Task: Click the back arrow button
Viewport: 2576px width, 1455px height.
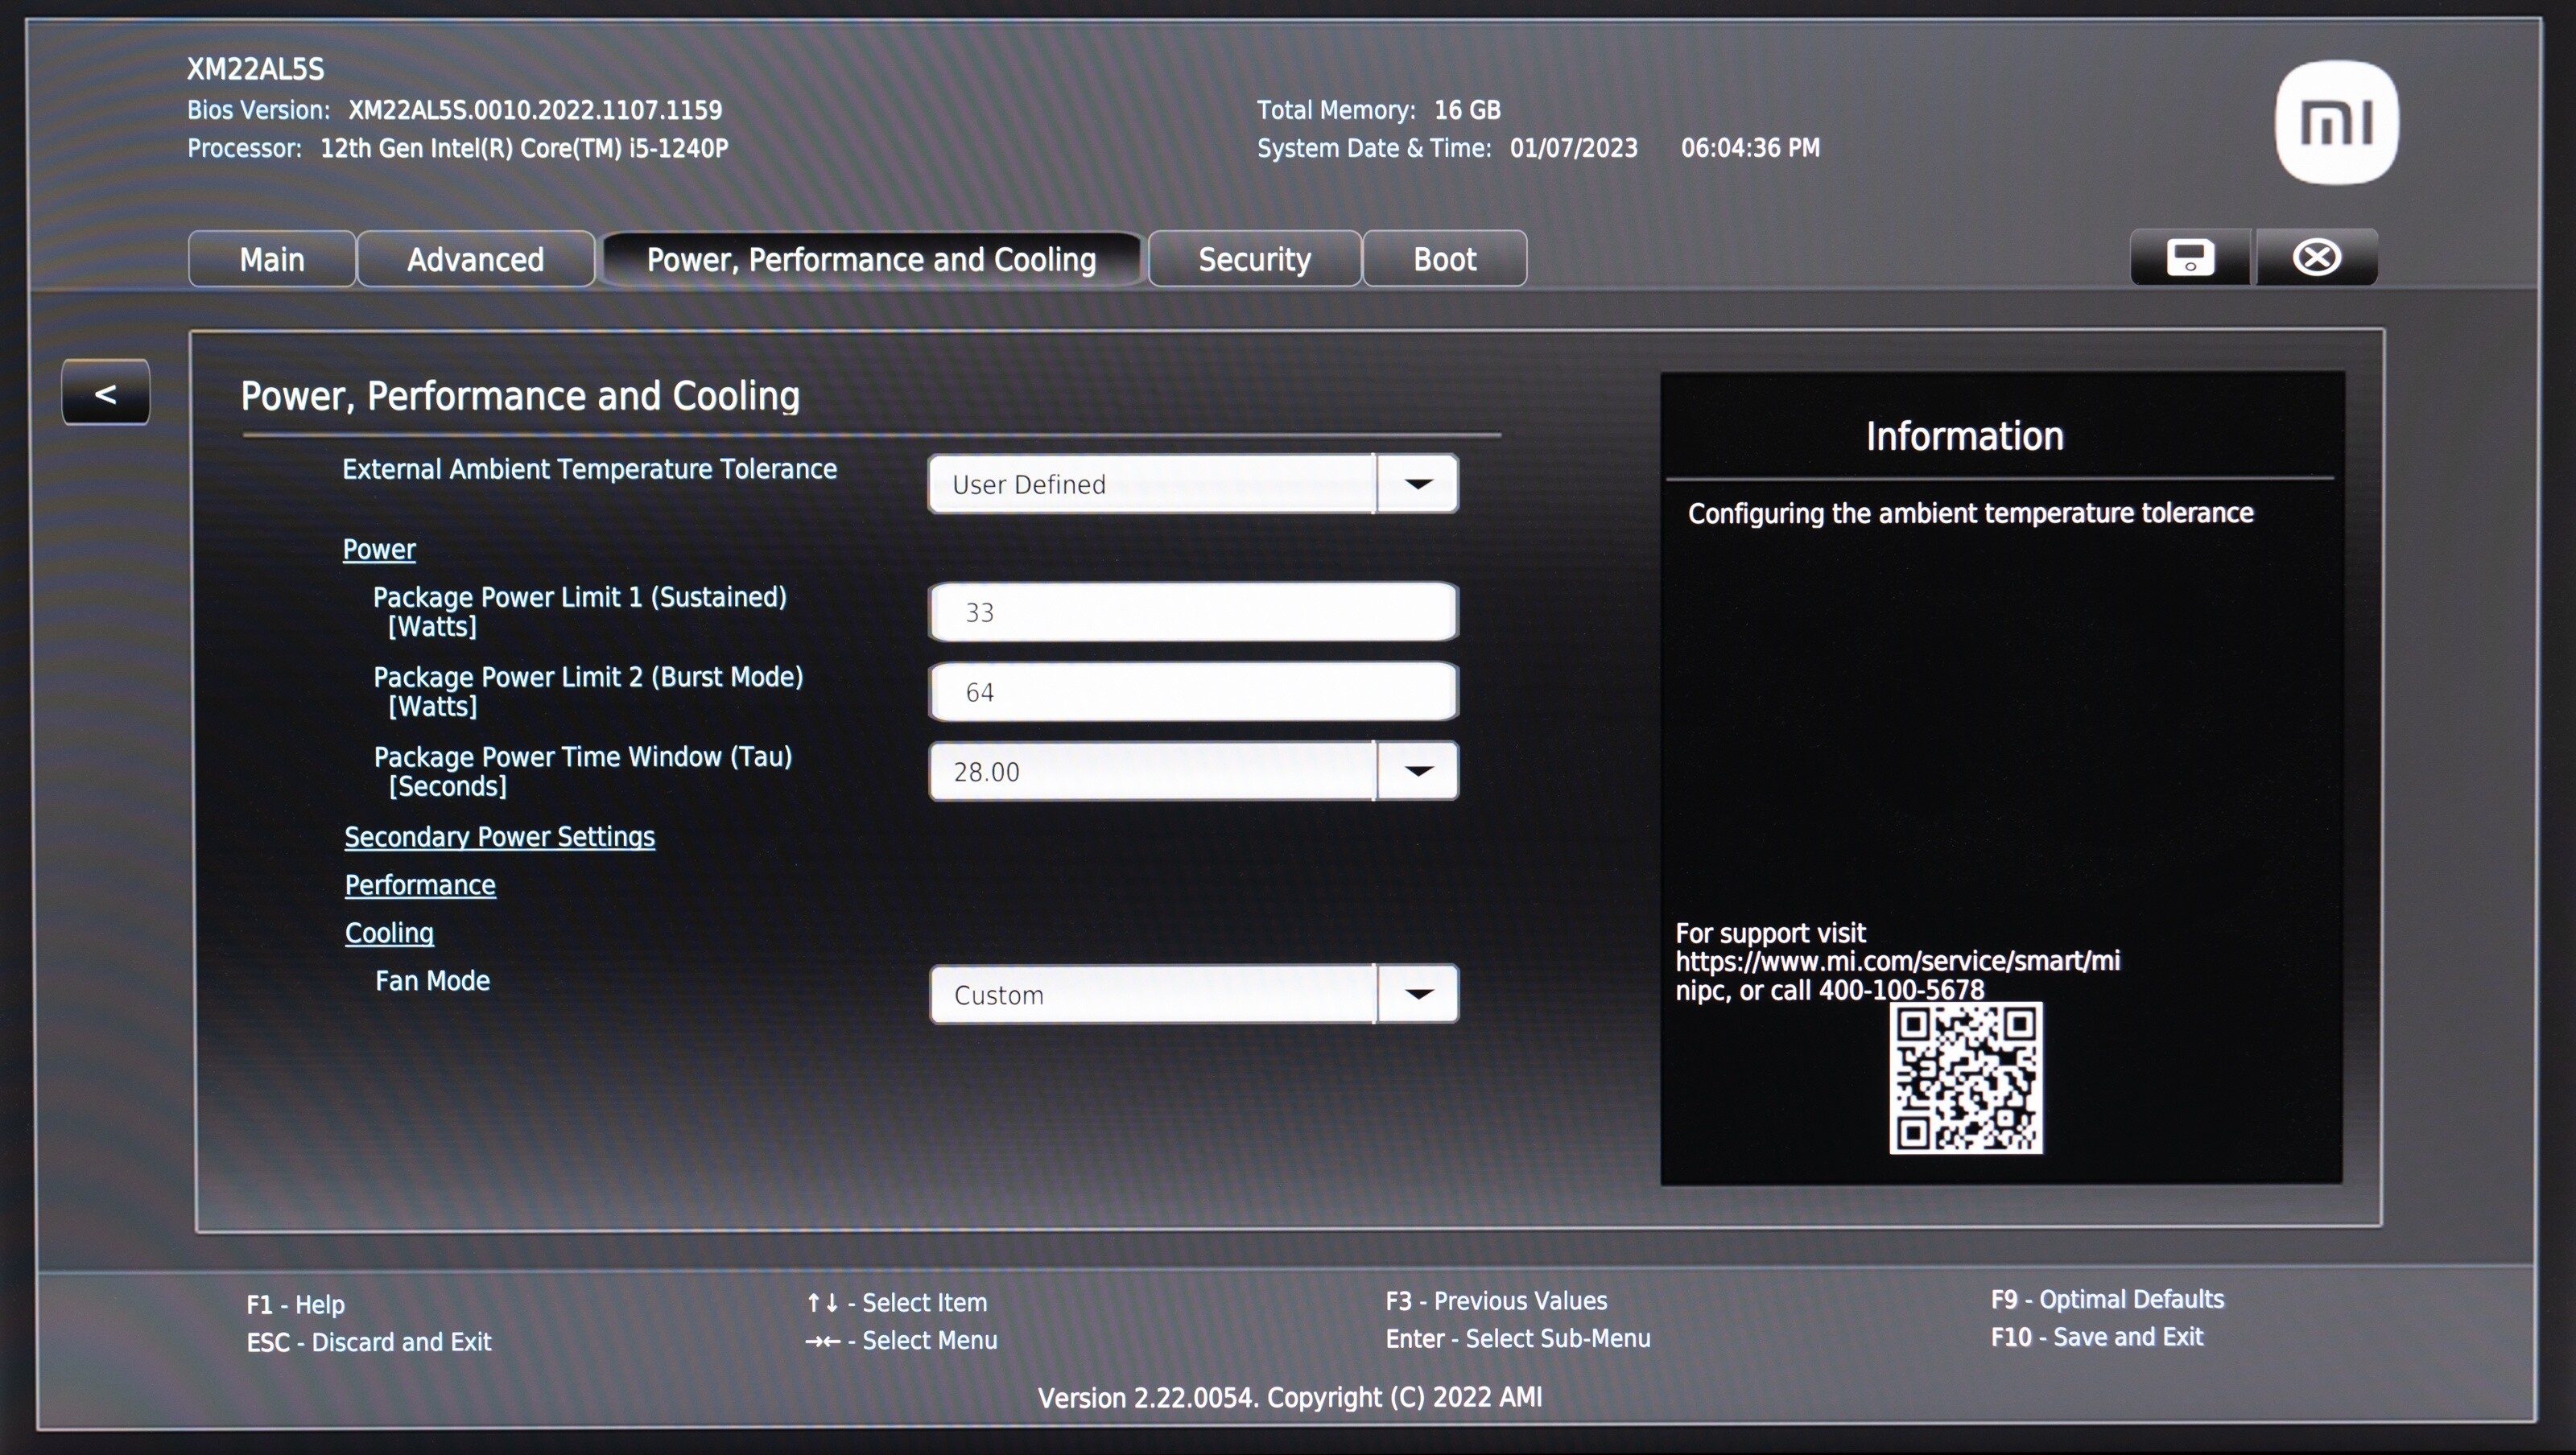Action: tap(106, 393)
